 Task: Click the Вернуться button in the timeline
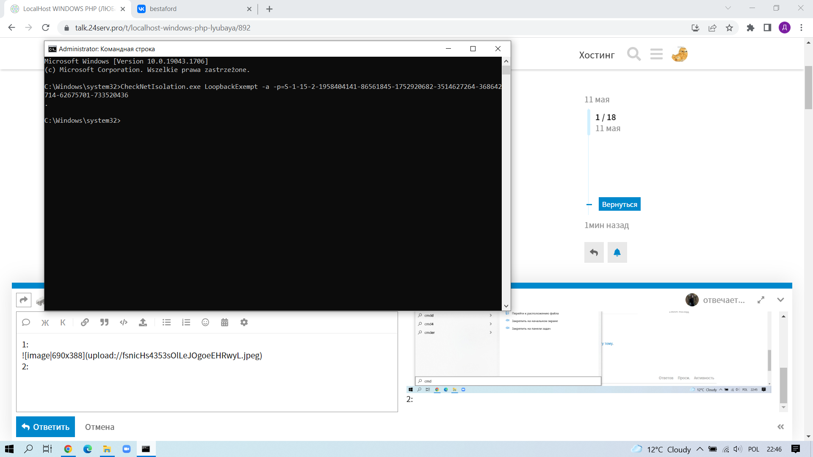pyautogui.click(x=619, y=204)
